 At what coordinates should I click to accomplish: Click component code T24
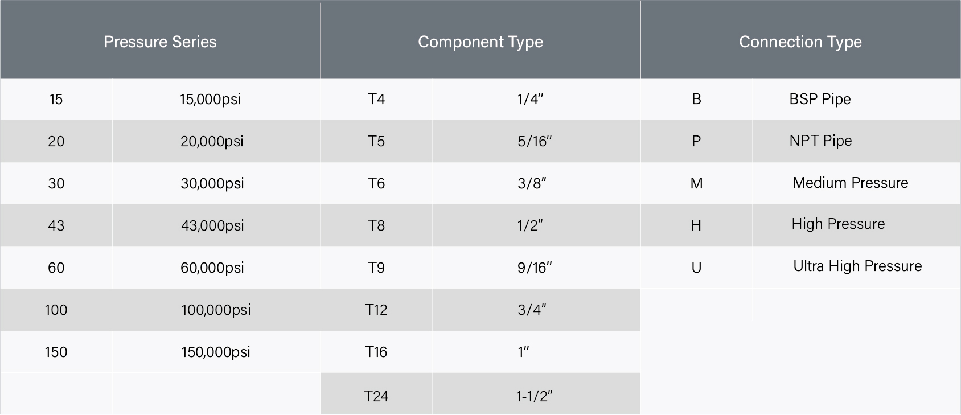point(376,396)
